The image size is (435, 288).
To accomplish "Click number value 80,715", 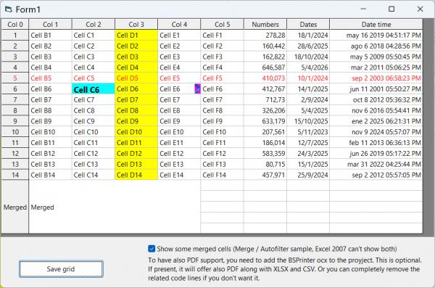I will click(x=265, y=165).
